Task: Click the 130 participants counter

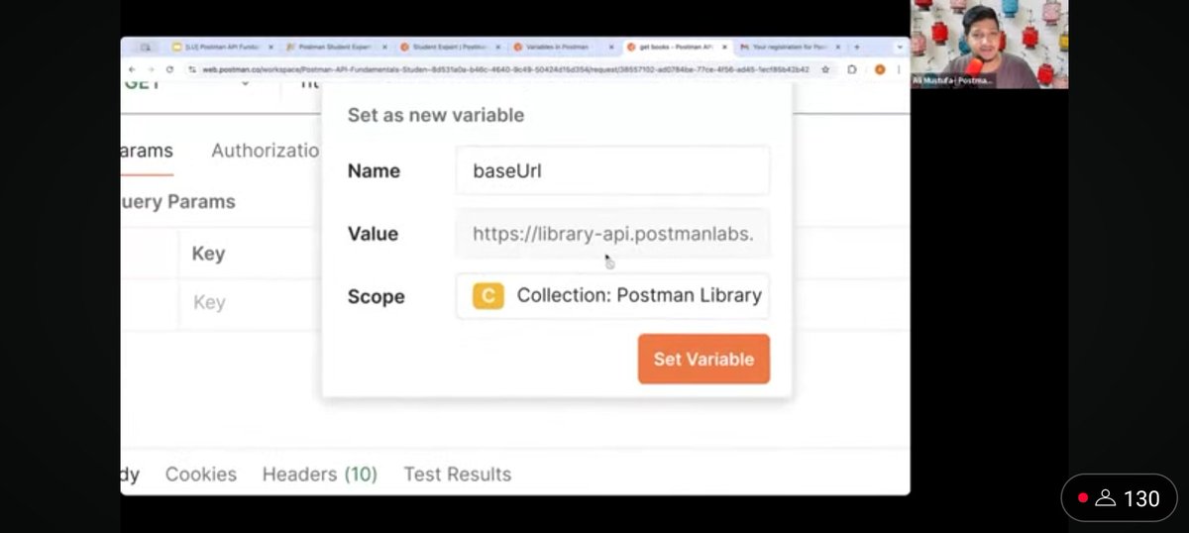Action: point(1121,498)
